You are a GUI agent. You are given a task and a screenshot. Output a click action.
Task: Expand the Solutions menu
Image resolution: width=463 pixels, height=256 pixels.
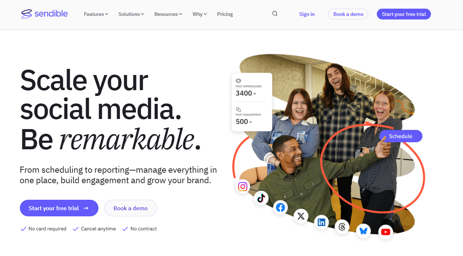click(x=131, y=14)
